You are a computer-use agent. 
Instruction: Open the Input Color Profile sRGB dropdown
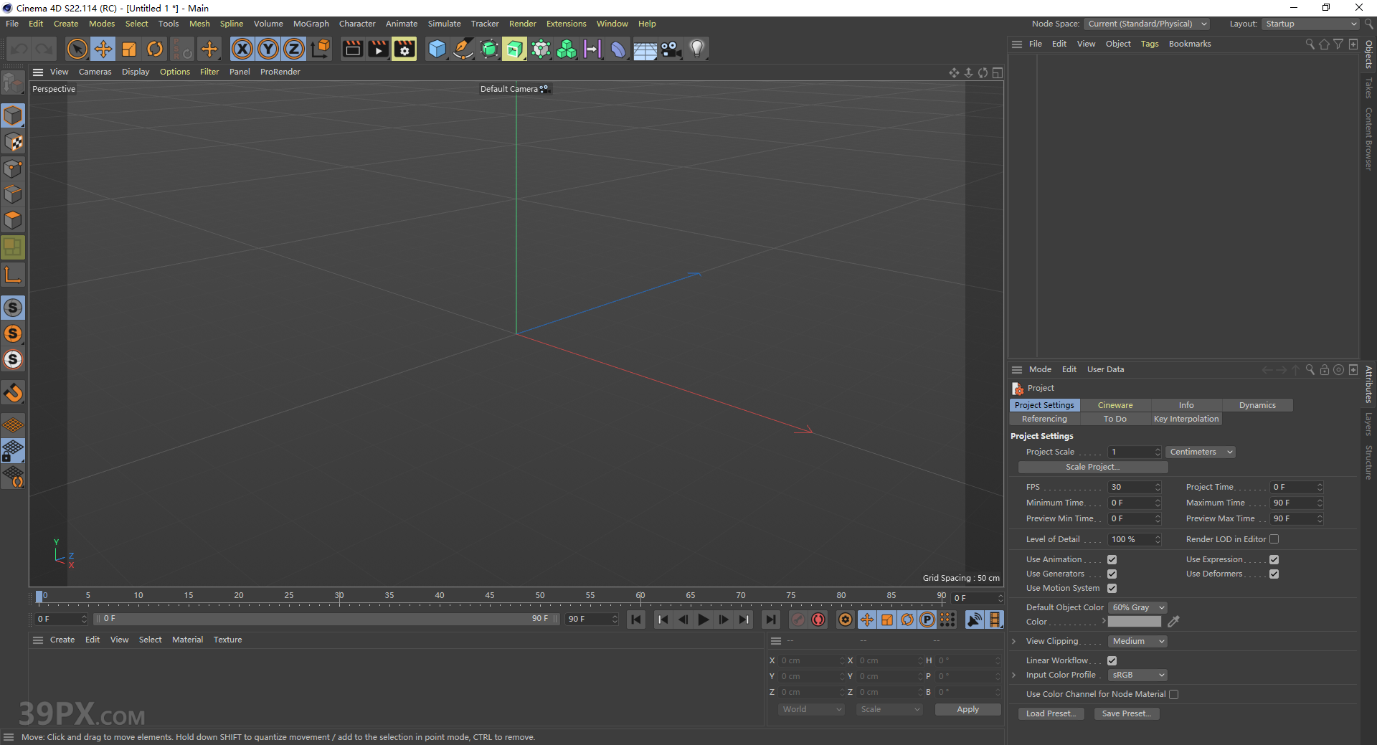(x=1137, y=675)
